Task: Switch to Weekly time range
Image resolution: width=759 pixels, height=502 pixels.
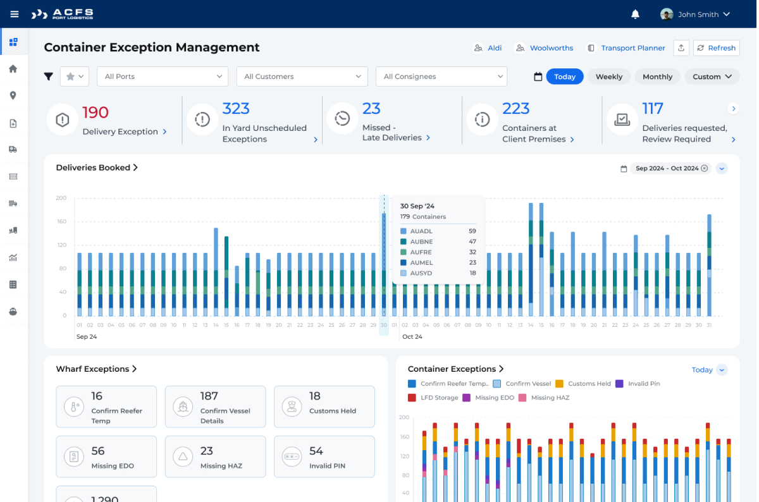Action: click(x=608, y=77)
